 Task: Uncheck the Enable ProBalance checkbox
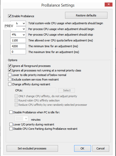point(10,16)
